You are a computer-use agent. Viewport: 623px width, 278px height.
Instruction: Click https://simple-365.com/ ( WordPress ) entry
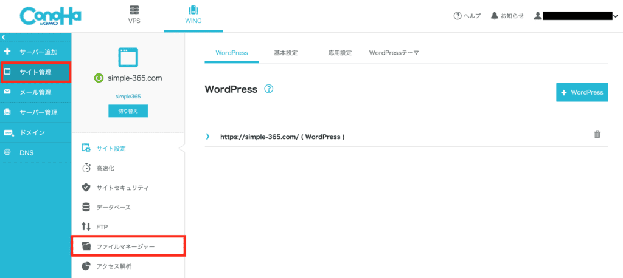point(282,137)
